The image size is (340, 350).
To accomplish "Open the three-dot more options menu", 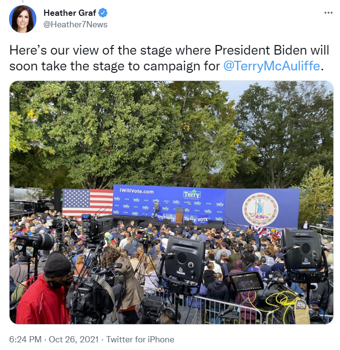I will (x=328, y=13).
